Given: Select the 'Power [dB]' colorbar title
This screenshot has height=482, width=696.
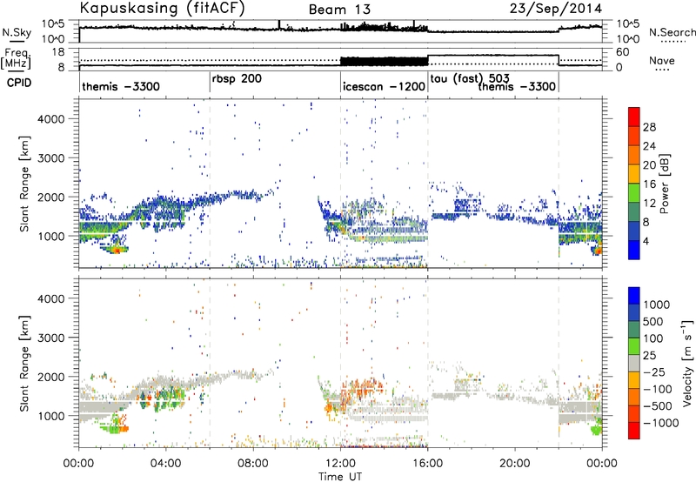Looking at the screenshot, I should pos(664,184).
